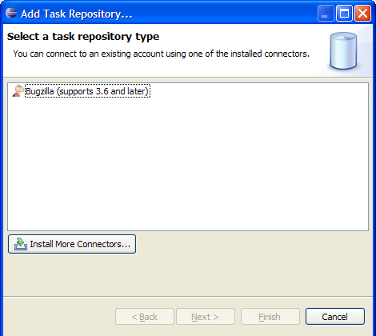Screen dimensions: 376x336
Task: Click the Bugzilla connector icon
Action: (x=18, y=91)
